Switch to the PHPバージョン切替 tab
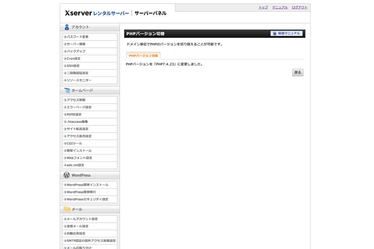Viewport: 374px width, 249px height. tap(144, 56)
